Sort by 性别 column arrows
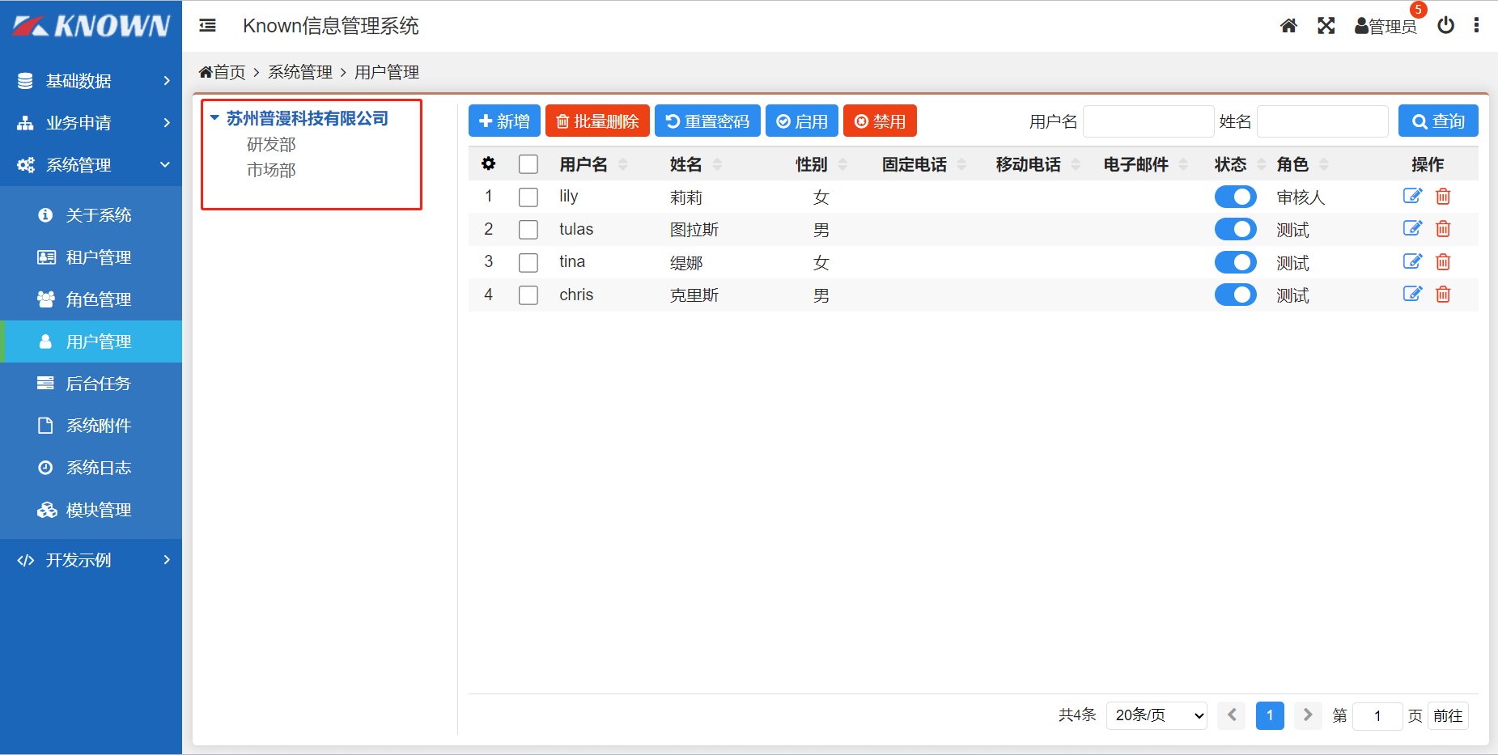 coord(842,164)
